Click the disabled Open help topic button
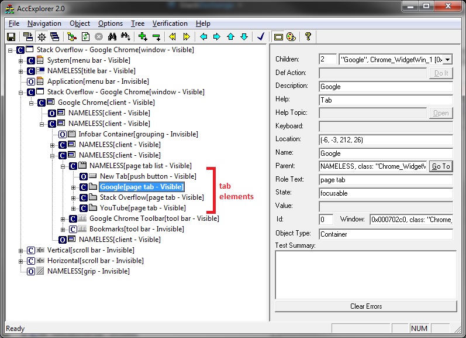This screenshot has width=466, height=338. (x=441, y=113)
